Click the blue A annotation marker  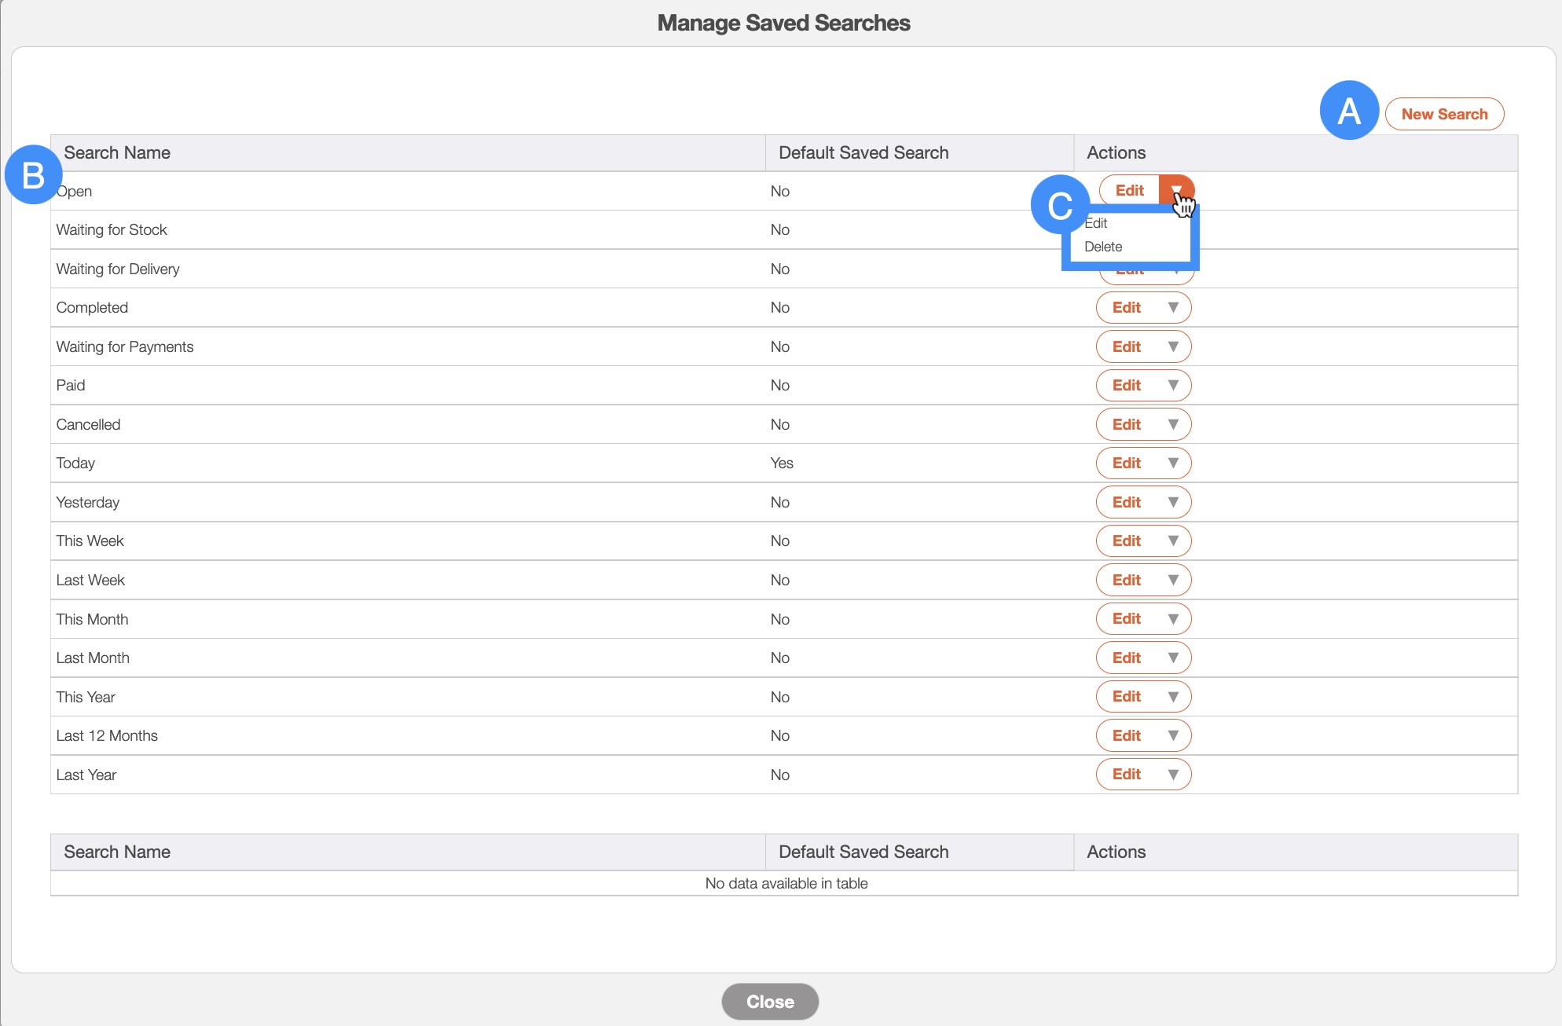click(1349, 111)
